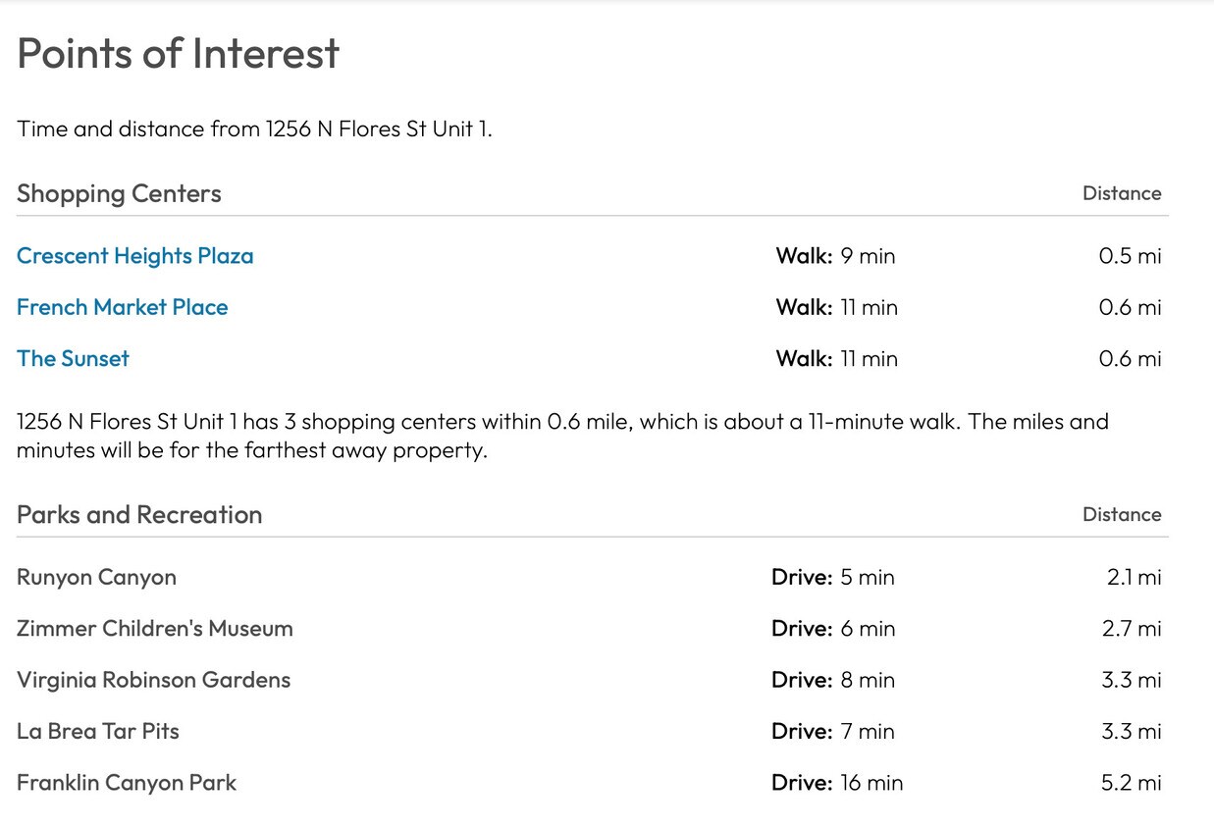Click The Sunset shopping center link
The width and height of the screenshot is (1214, 828).
(x=73, y=359)
